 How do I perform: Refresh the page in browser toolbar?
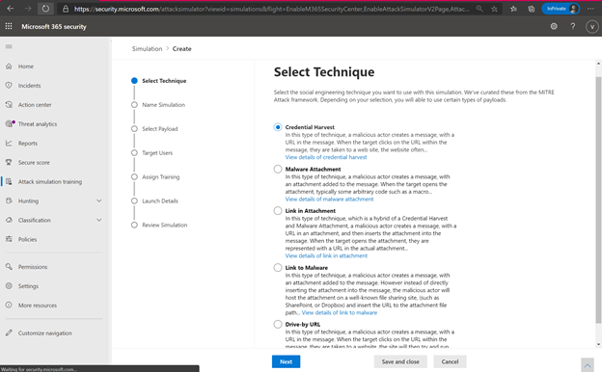click(45, 9)
